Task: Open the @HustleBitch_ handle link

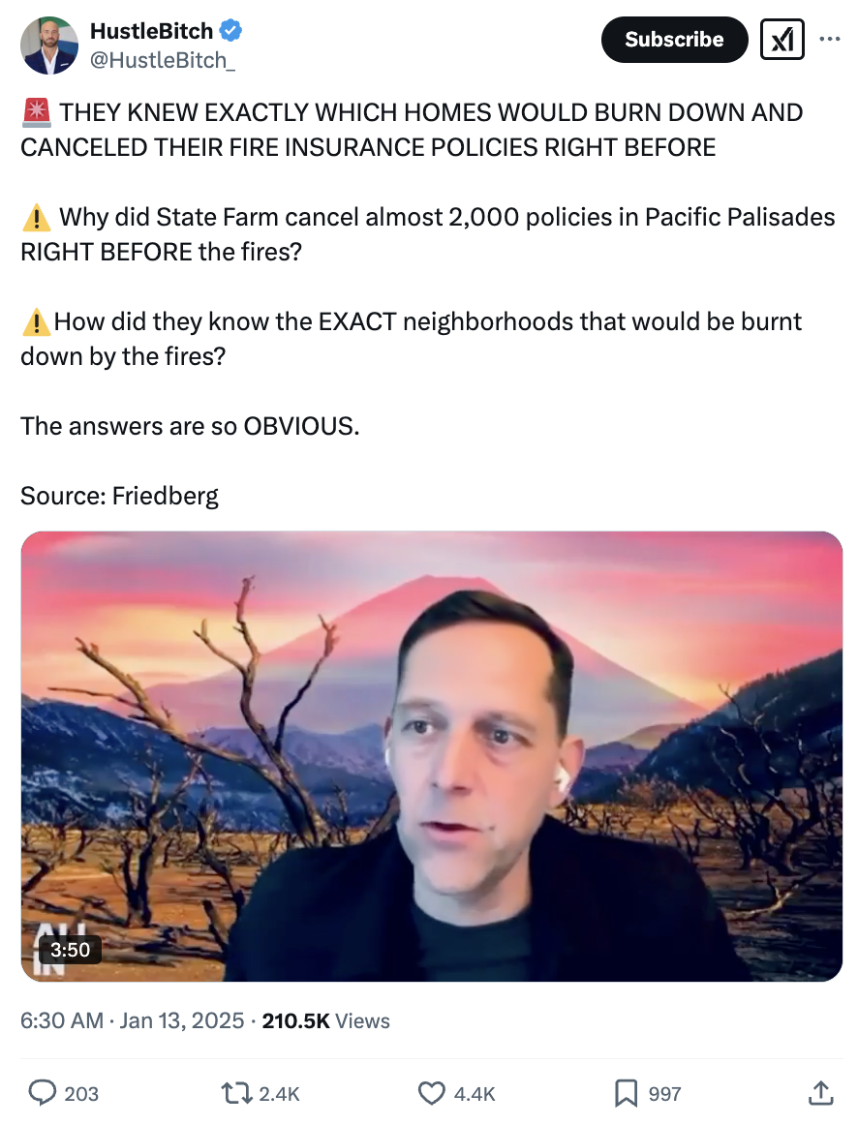Action: pos(162,60)
